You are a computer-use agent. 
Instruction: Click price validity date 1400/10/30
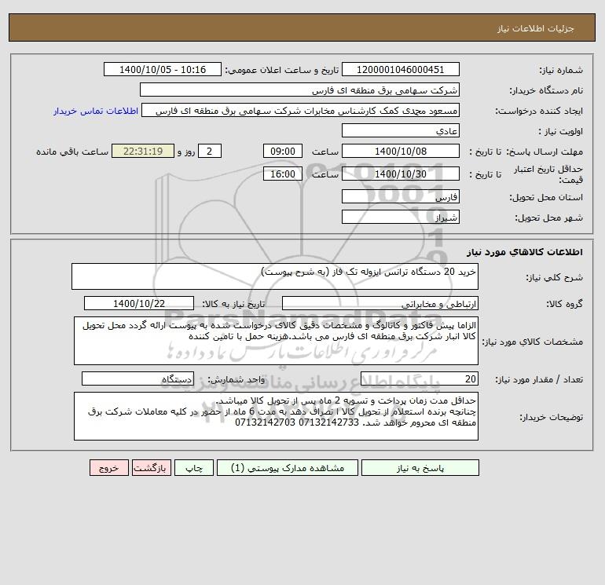401,174
